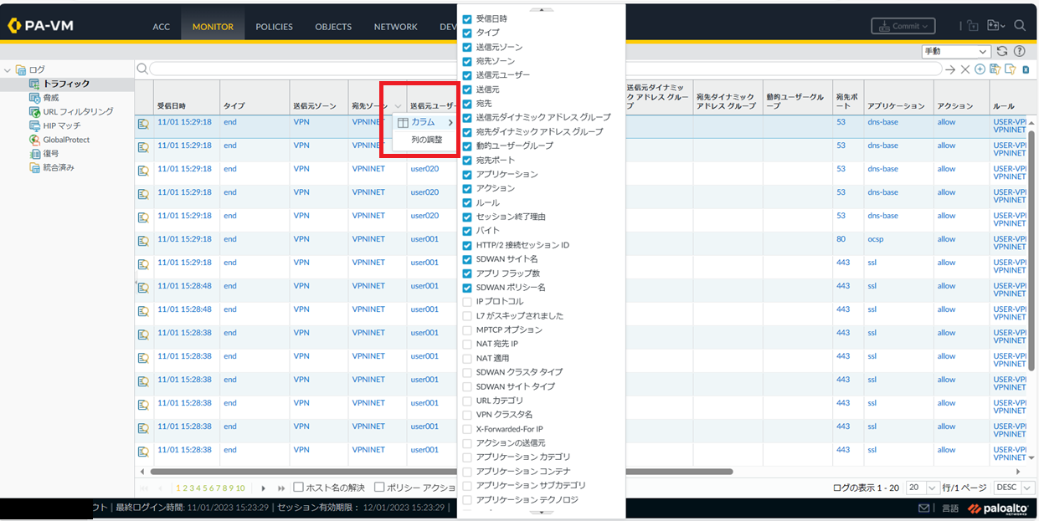This screenshot has height=521, width=1039.
Task: Switch to the POLICIES tab
Action: 274,27
